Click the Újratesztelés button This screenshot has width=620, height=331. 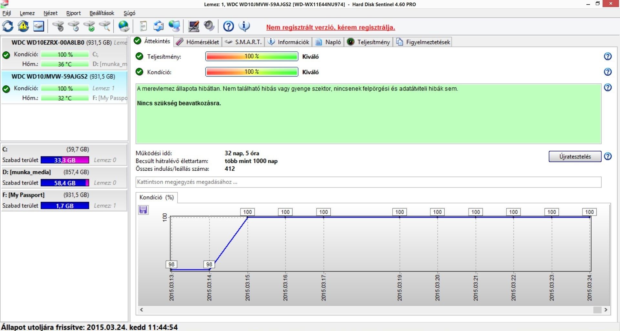point(575,156)
